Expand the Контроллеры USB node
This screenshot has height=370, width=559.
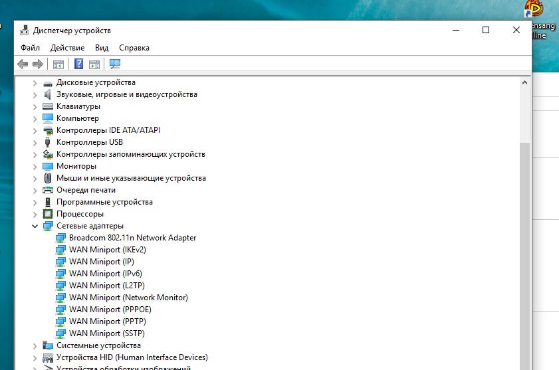coord(35,143)
